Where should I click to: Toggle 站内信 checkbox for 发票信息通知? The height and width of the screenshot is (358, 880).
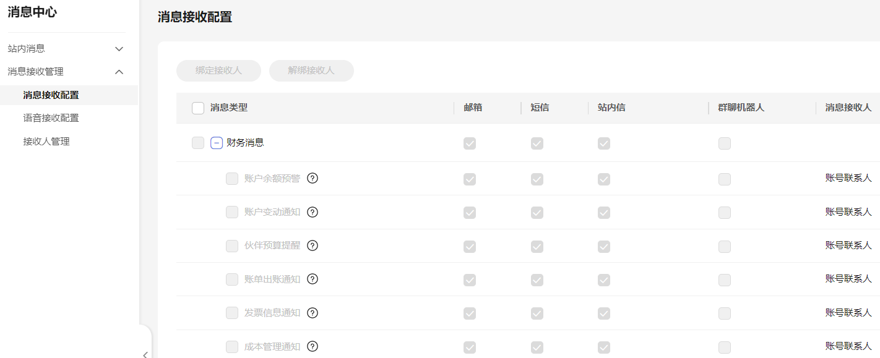(x=604, y=313)
